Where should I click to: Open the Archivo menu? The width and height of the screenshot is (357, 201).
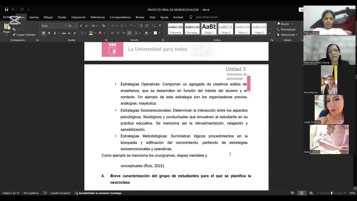pos(8,17)
